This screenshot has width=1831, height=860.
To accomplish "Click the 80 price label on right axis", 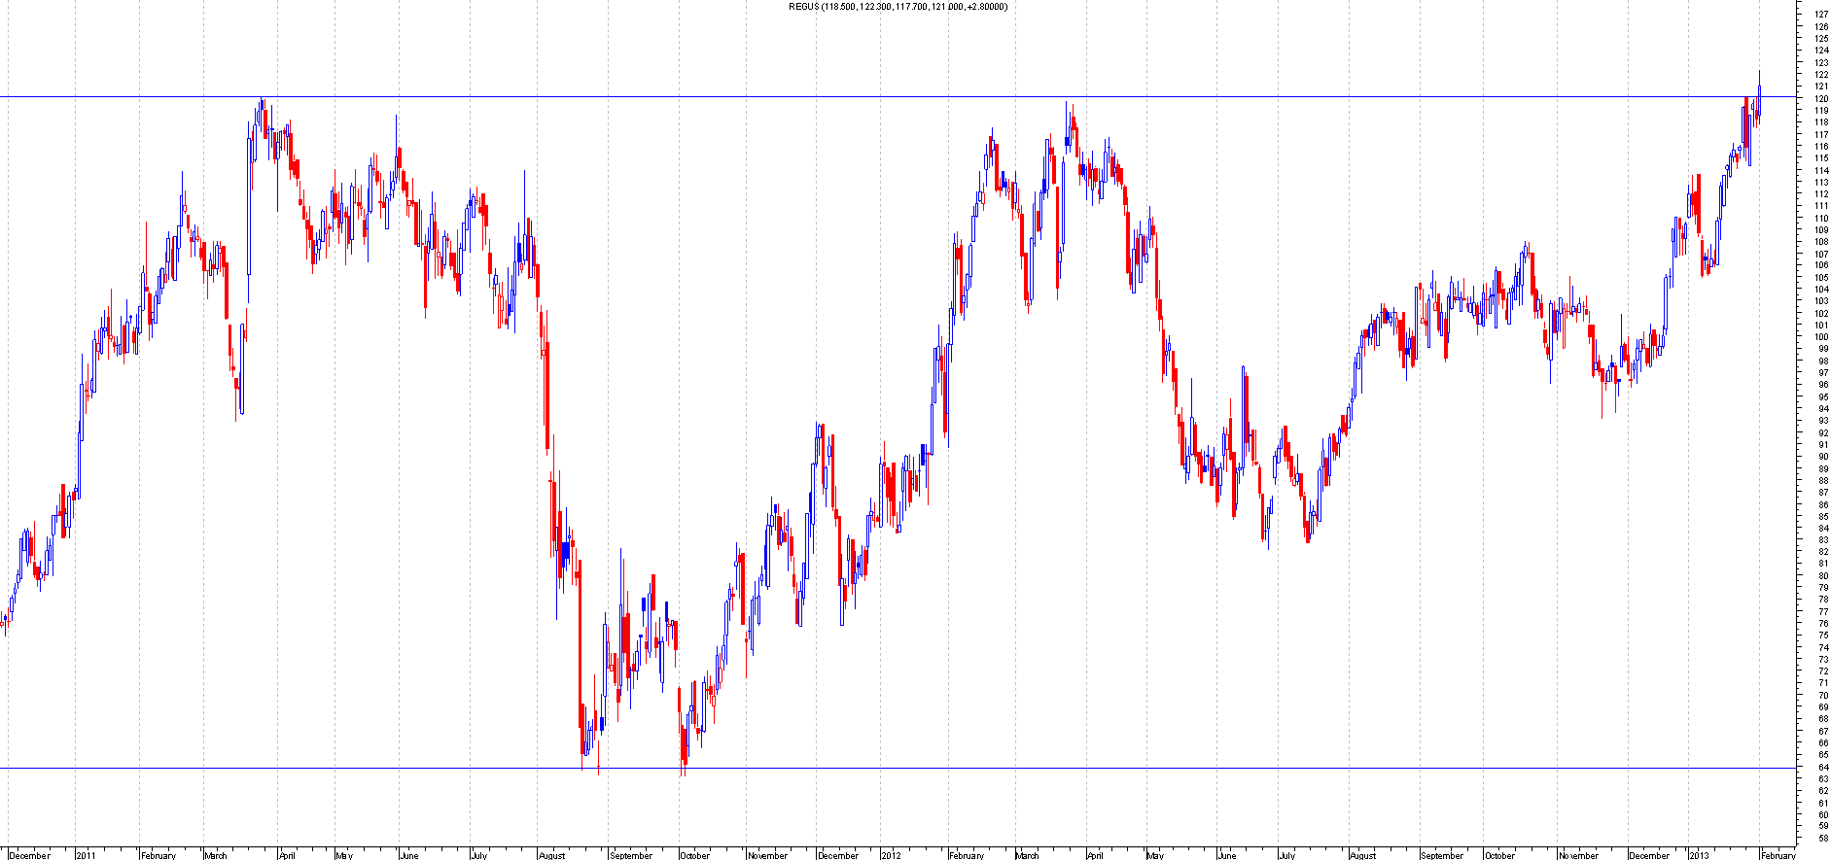I will (1821, 575).
